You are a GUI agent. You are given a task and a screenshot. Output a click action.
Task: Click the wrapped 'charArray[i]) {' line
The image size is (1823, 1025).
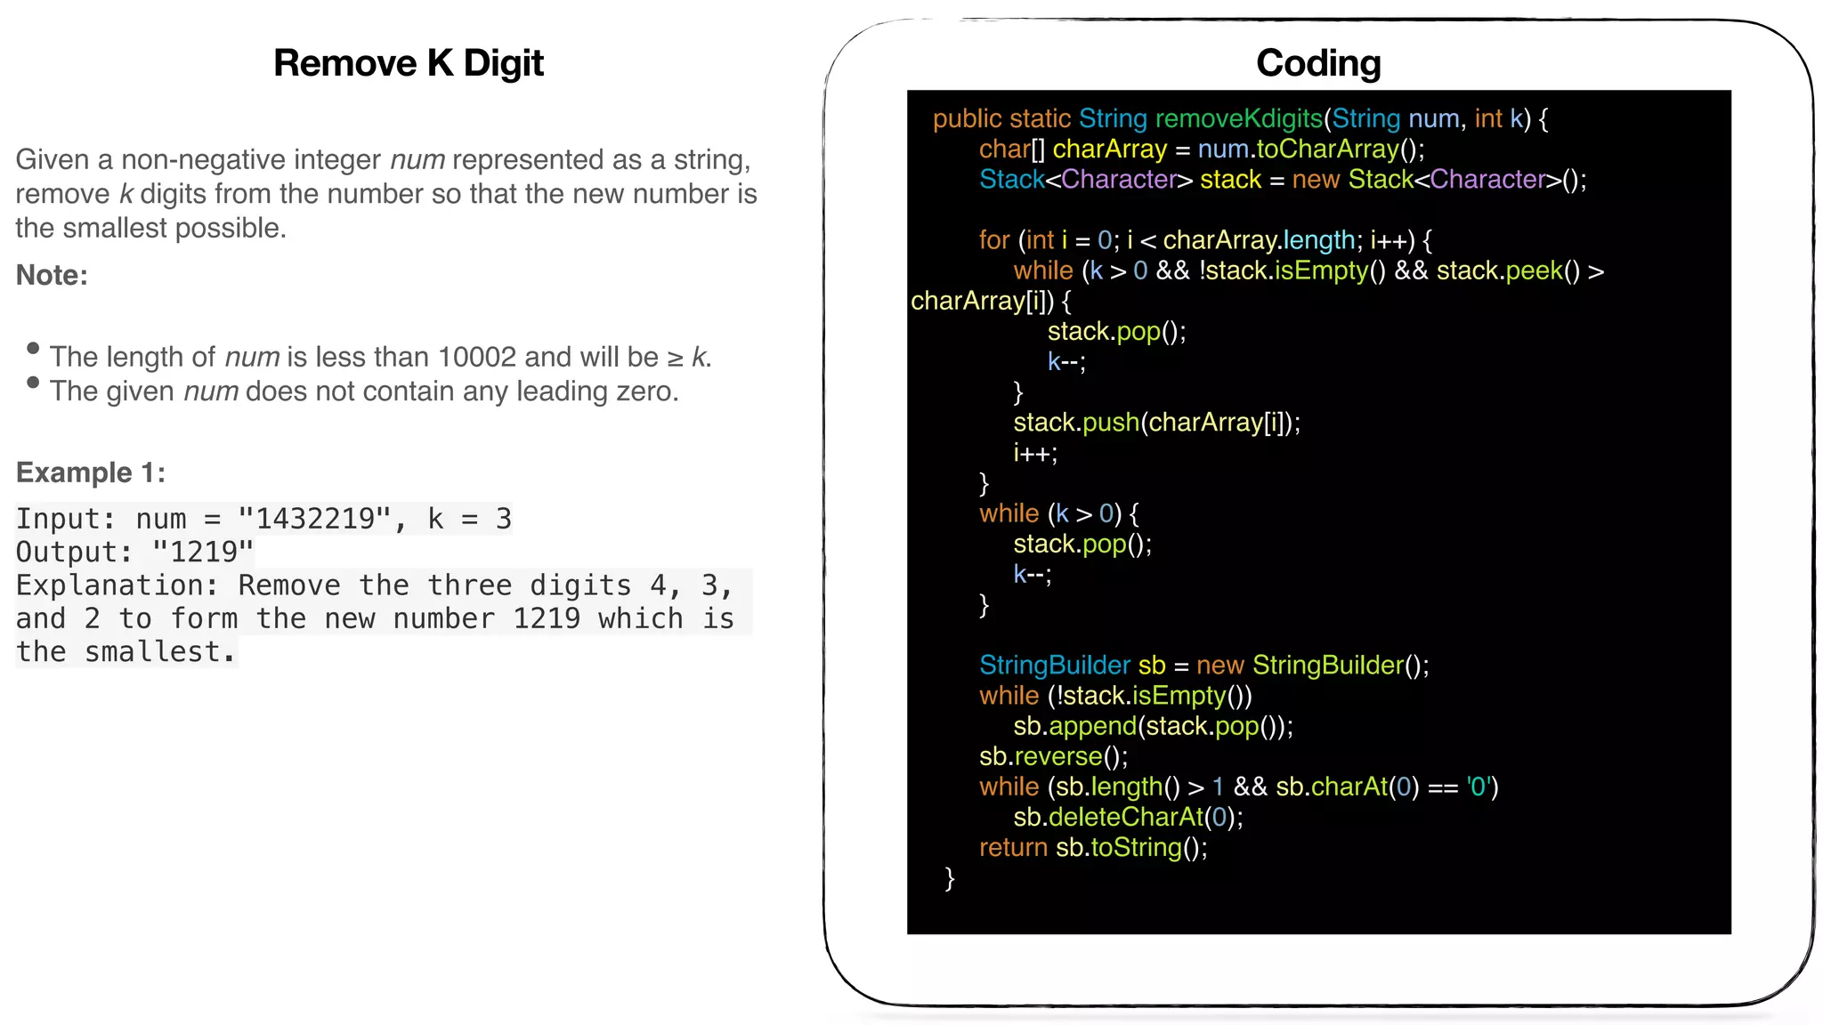tap(991, 301)
